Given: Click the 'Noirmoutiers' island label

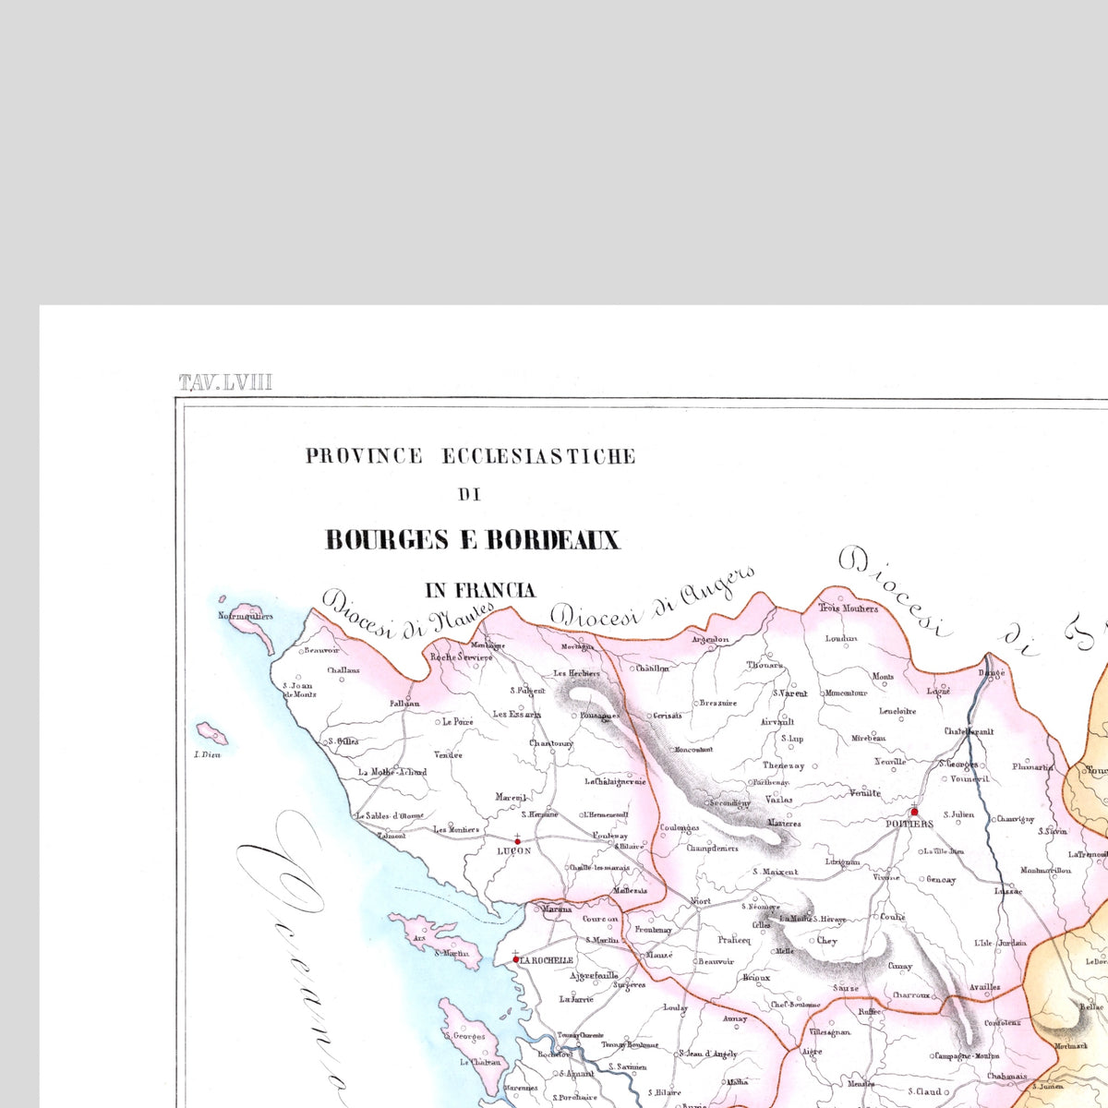Looking at the screenshot, I should click(245, 616).
